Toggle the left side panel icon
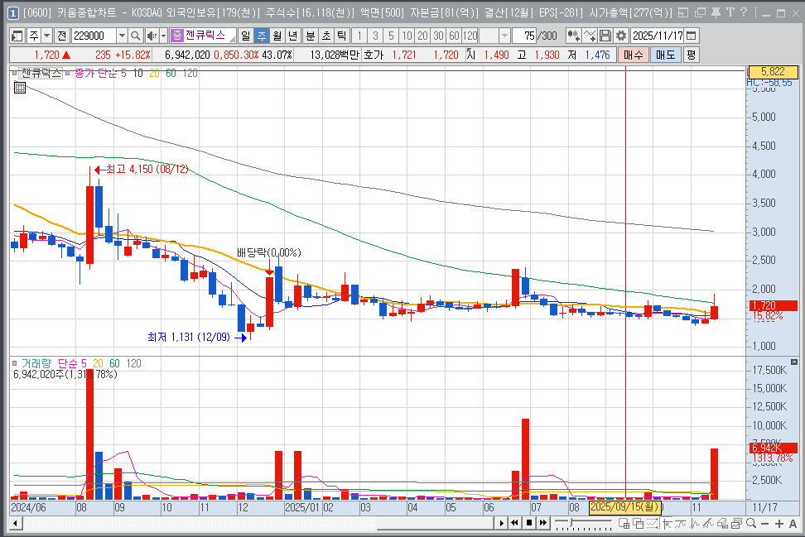This screenshot has height=537, width=805. pos(17,36)
